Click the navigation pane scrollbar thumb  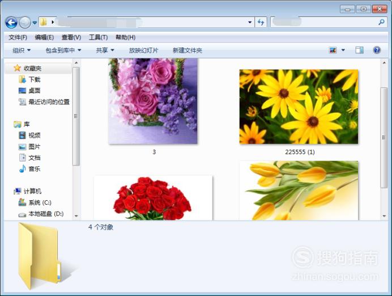pos(76,116)
